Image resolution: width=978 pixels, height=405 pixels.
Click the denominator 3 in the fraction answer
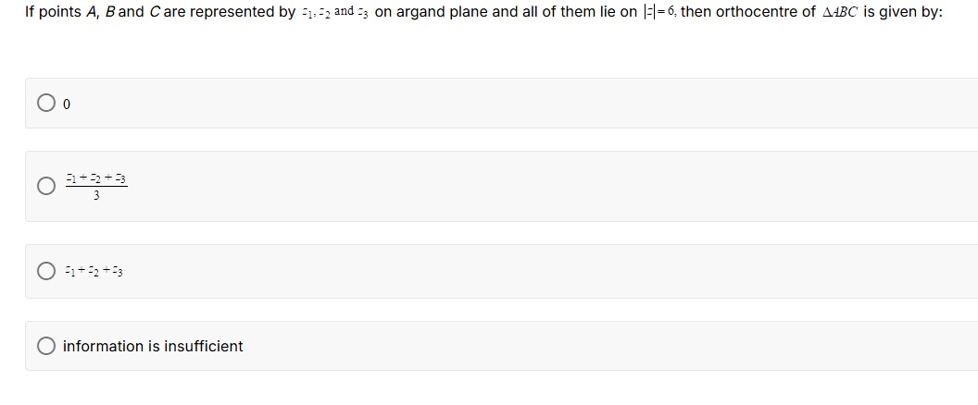(96, 196)
